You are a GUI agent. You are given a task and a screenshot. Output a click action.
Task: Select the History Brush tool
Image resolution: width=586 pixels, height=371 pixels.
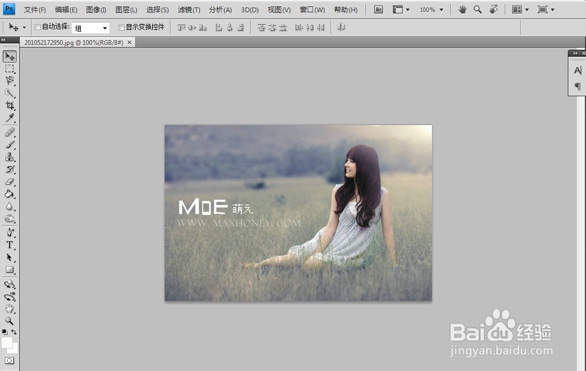[x=10, y=169]
